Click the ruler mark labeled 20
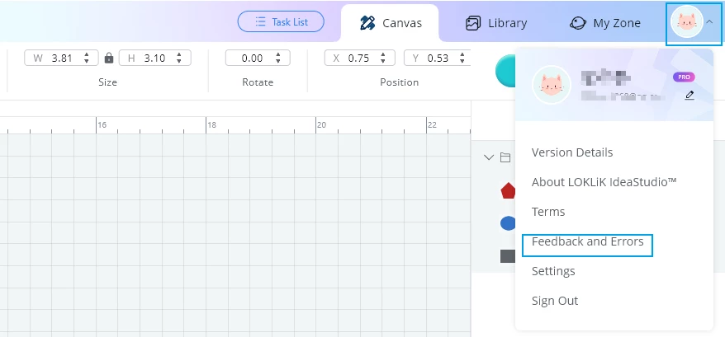725x337 pixels. [321, 124]
